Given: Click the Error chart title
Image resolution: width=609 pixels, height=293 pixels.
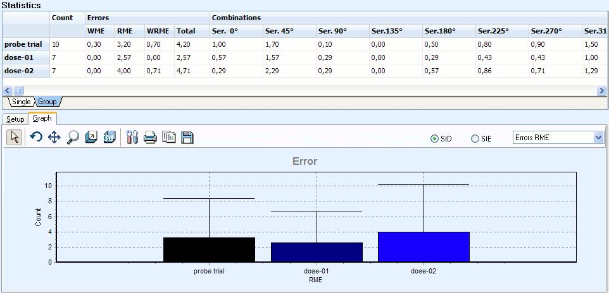Looking at the screenshot, I should click(x=305, y=161).
